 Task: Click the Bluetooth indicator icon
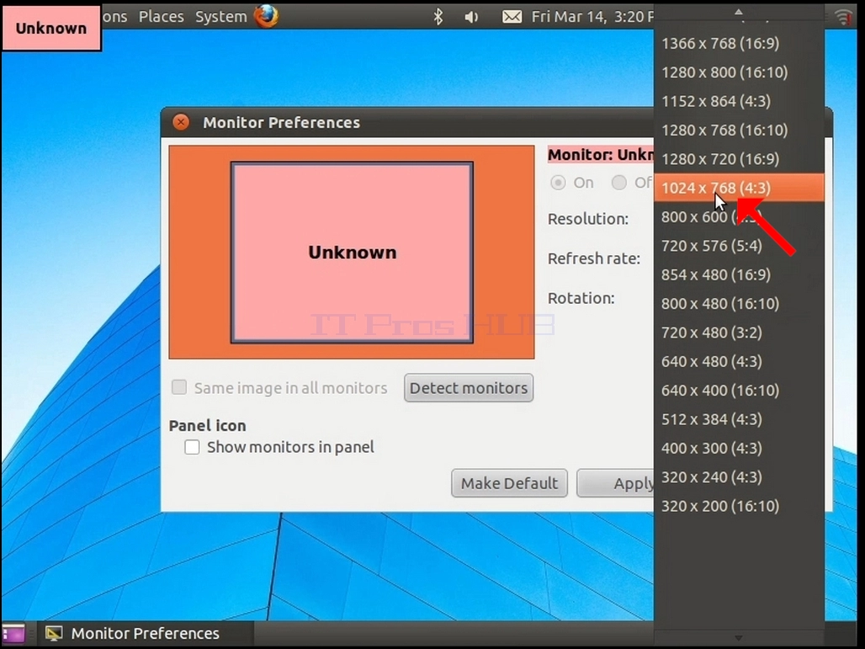tap(438, 17)
